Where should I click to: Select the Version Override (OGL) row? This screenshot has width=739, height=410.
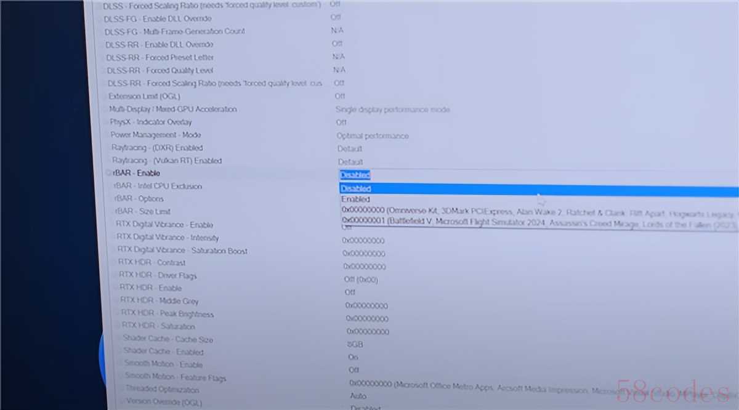pyautogui.click(x=163, y=402)
